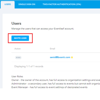This screenshot has width=100, height=100.
Task: Click the Administrator role description line
Action: coord(56,84)
